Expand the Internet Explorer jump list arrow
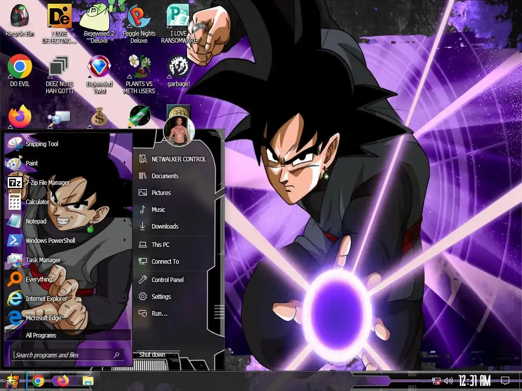 pyautogui.click(x=125, y=298)
